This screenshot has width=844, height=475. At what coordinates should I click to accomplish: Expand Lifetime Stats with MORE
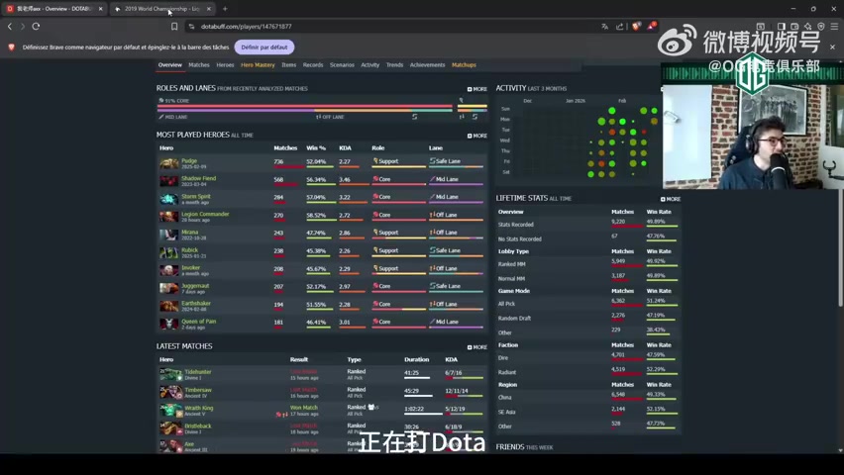tap(671, 199)
